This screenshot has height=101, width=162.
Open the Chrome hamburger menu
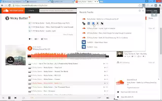pos(160,5)
